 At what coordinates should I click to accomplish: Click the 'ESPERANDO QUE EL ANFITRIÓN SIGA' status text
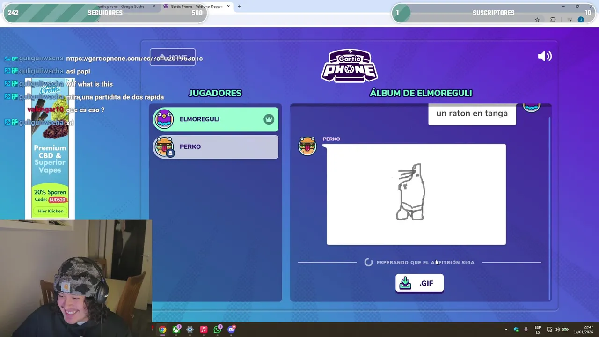[425, 262]
